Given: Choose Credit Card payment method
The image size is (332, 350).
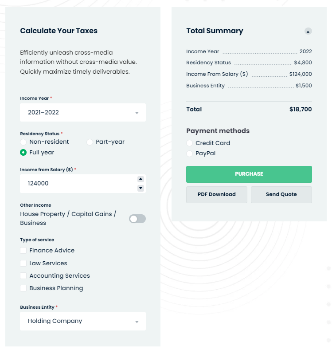Looking at the screenshot, I should pyautogui.click(x=190, y=143).
